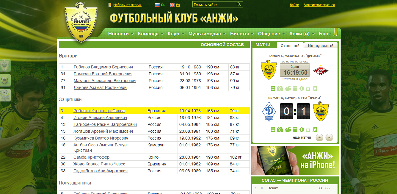Open the Мобильная версия link
This screenshot has height=194, width=397.
(x=127, y=5)
